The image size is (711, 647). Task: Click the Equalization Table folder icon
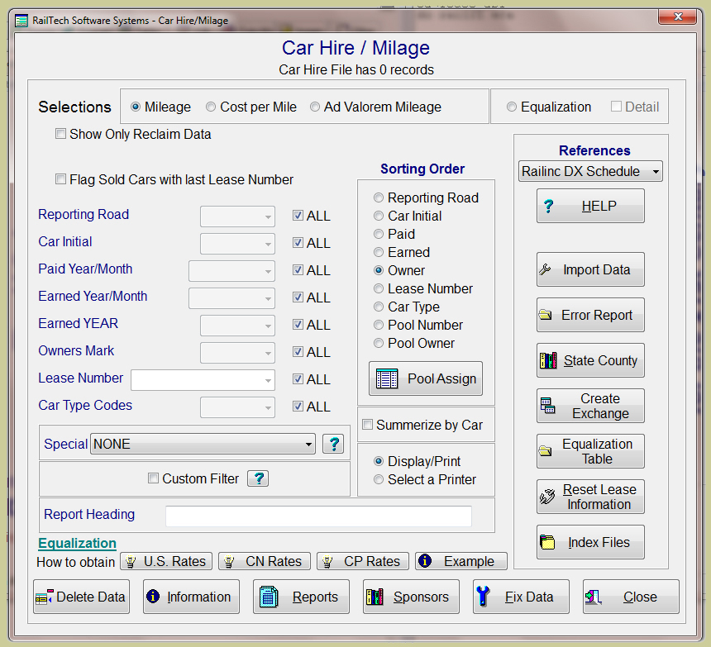pos(545,451)
